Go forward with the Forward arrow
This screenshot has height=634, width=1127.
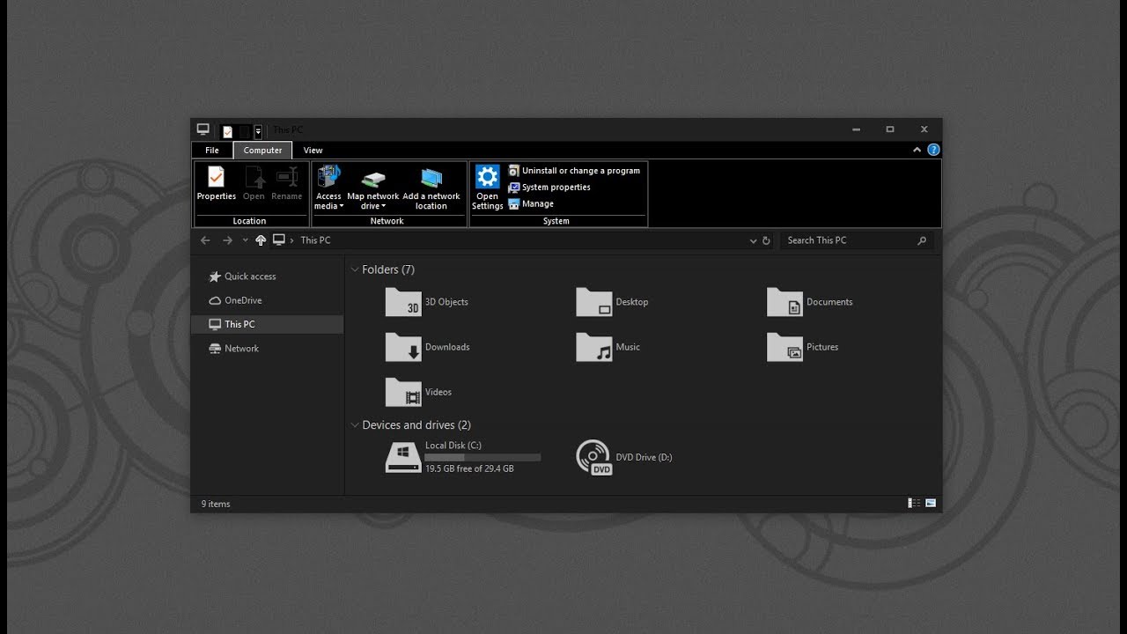227,240
